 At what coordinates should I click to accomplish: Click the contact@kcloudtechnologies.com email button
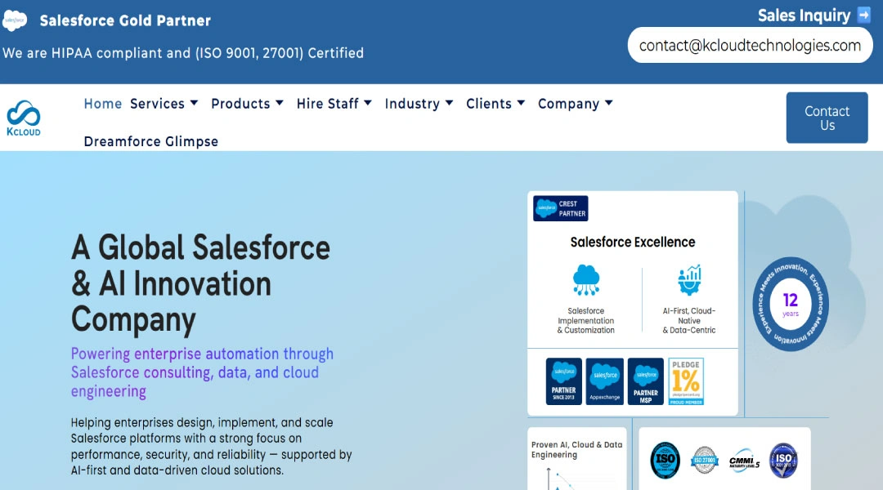click(x=750, y=45)
